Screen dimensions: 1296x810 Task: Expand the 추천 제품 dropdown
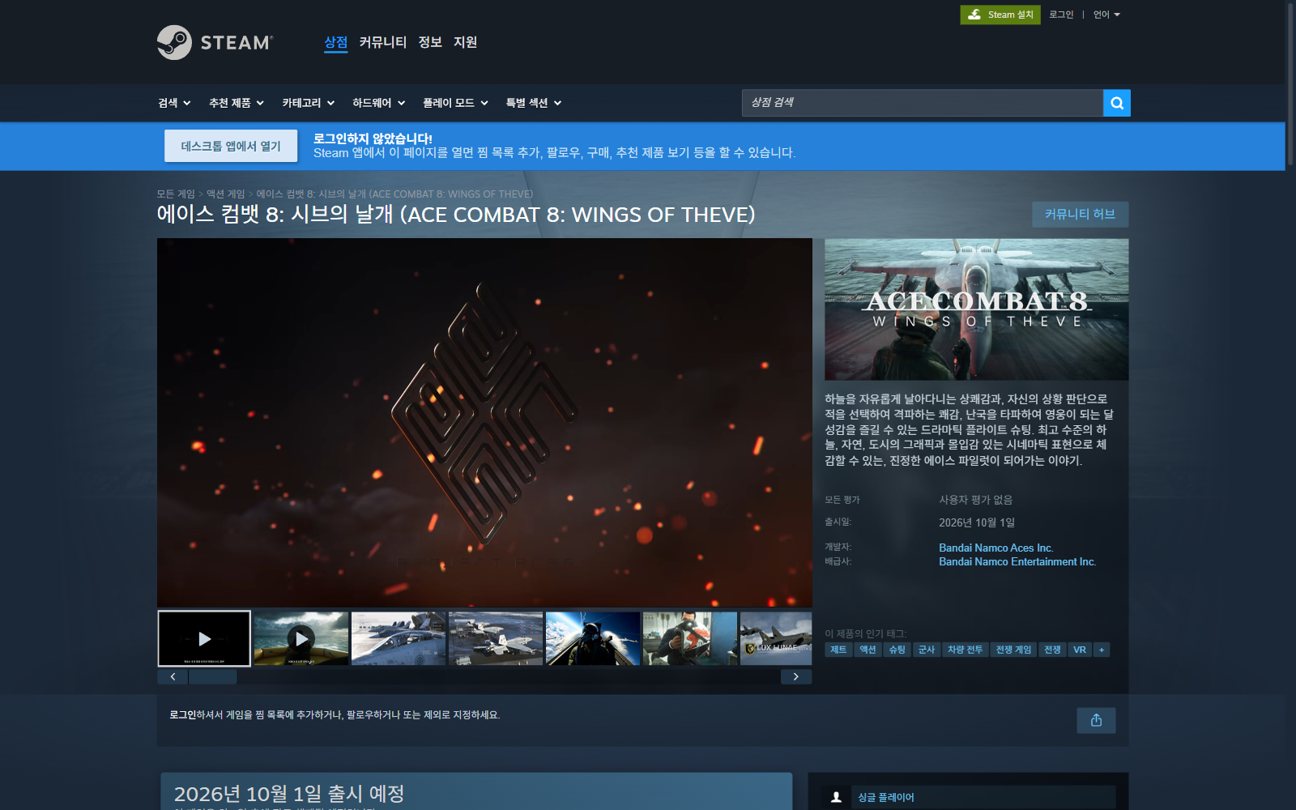click(237, 103)
